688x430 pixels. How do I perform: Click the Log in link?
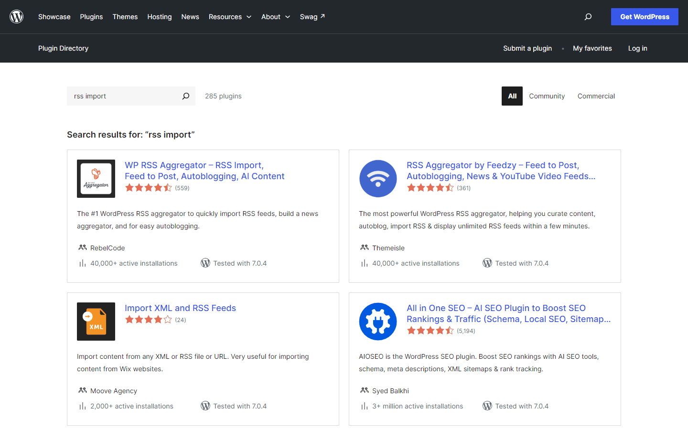(x=638, y=48)
